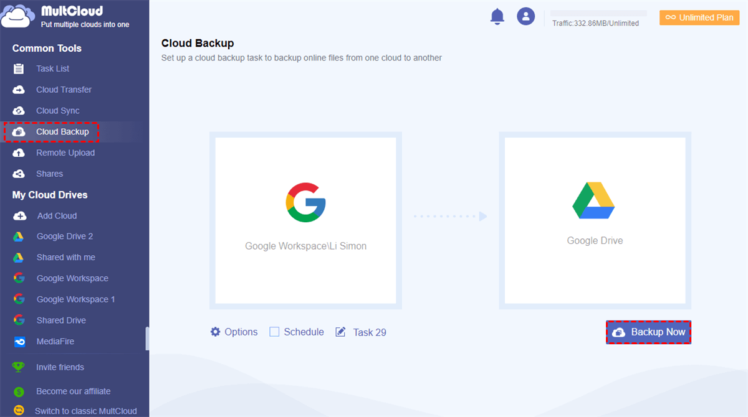
Task: Click the Google Workspace 1 G icon
Action: pyautogui.click(x=19, y=299)
